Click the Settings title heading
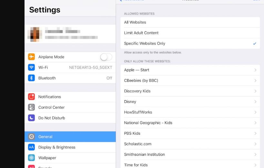Viewport: 264px width, 168px height. [45, 10]
